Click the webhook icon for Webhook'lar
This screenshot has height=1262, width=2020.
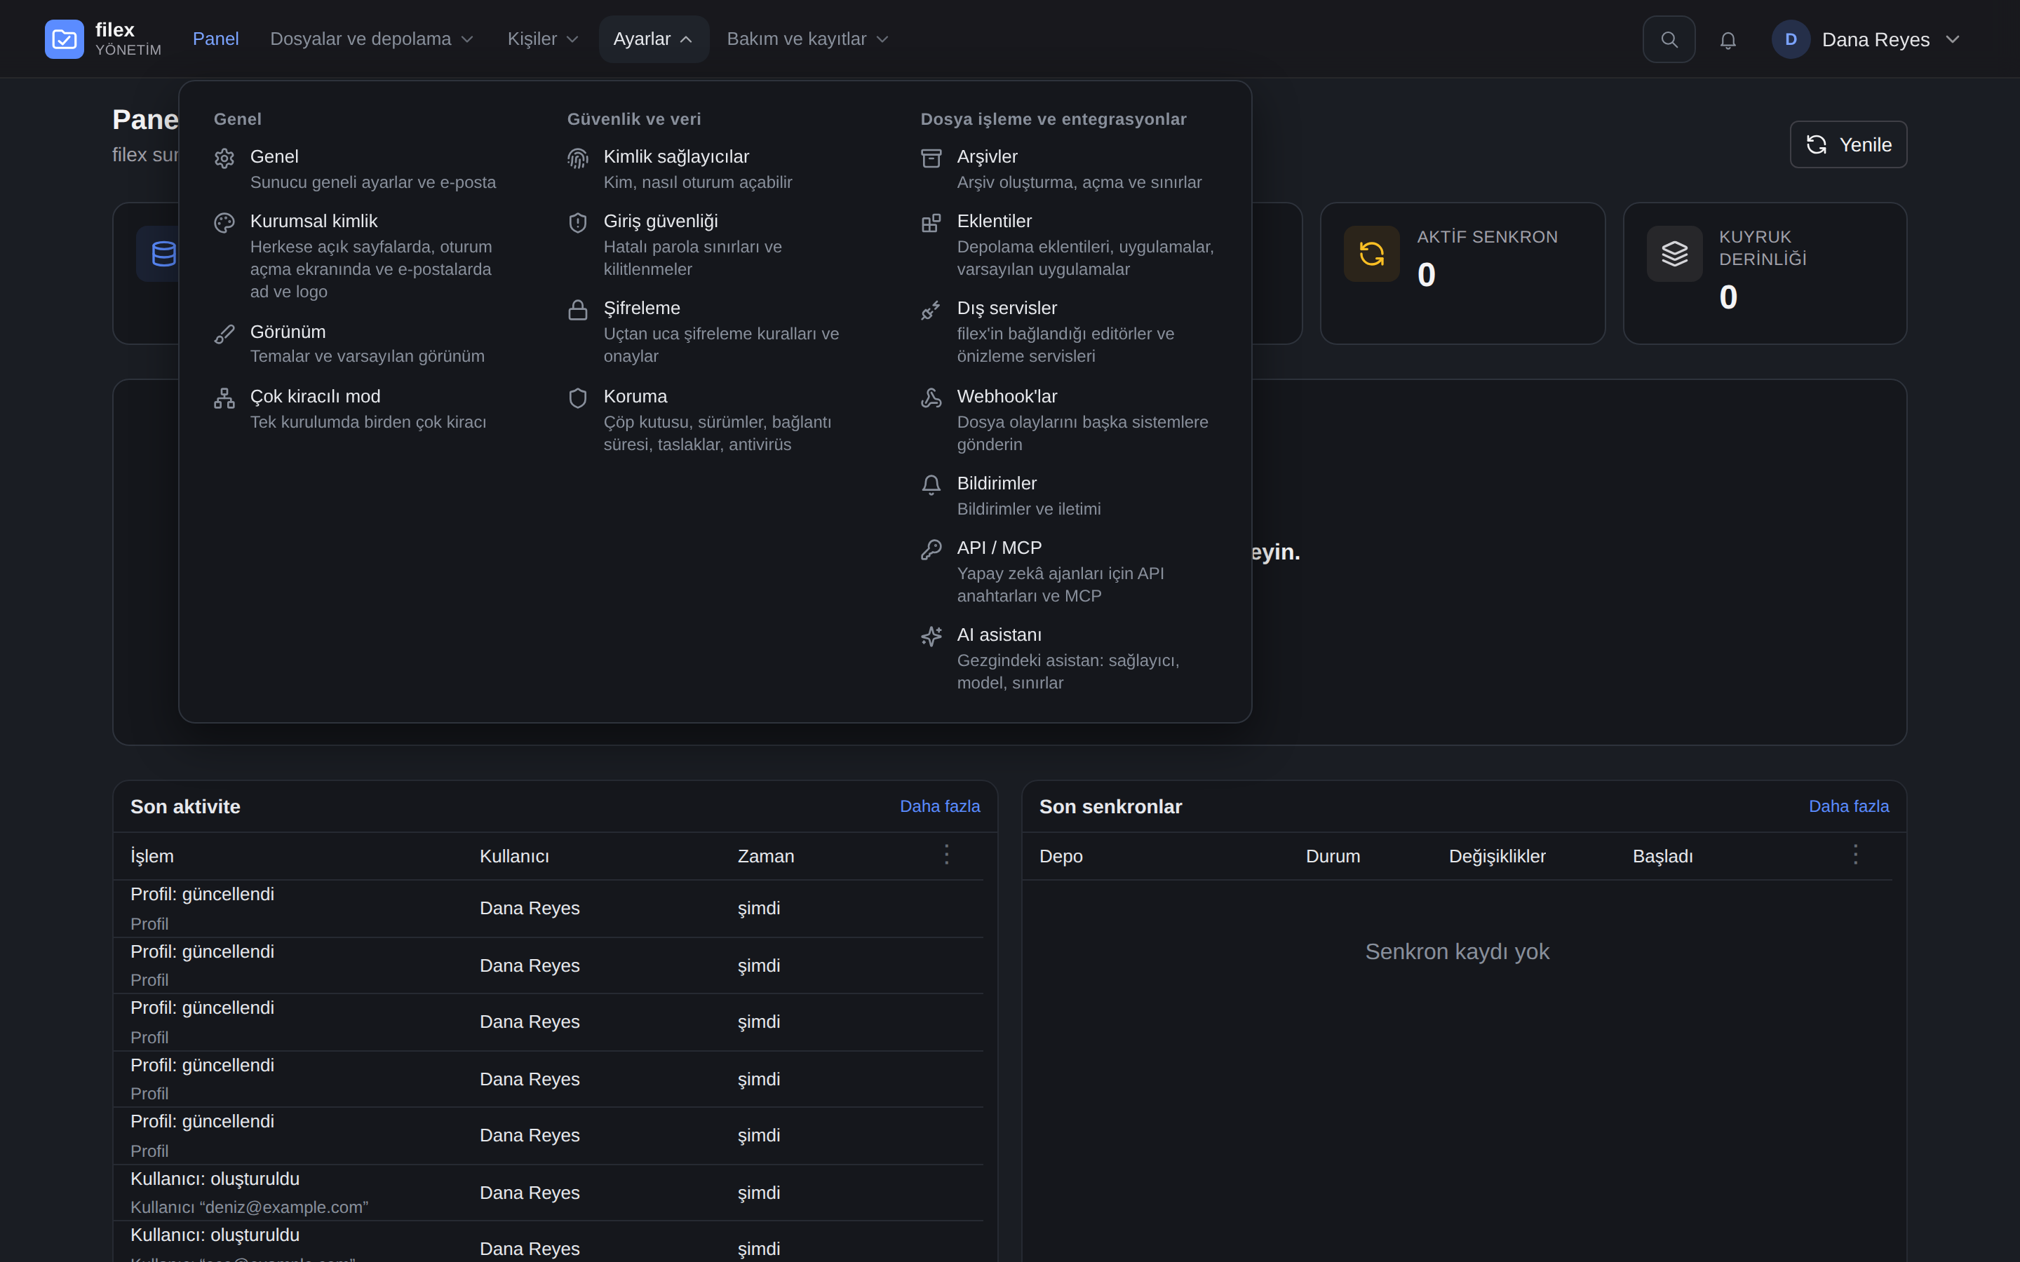931,398
